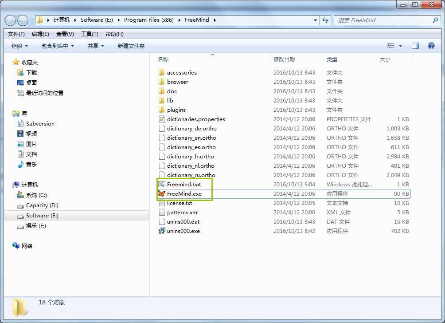This screenshot has width=445, height=323.
Task: Open the 文件(F) menu
Action: [16, 34]
